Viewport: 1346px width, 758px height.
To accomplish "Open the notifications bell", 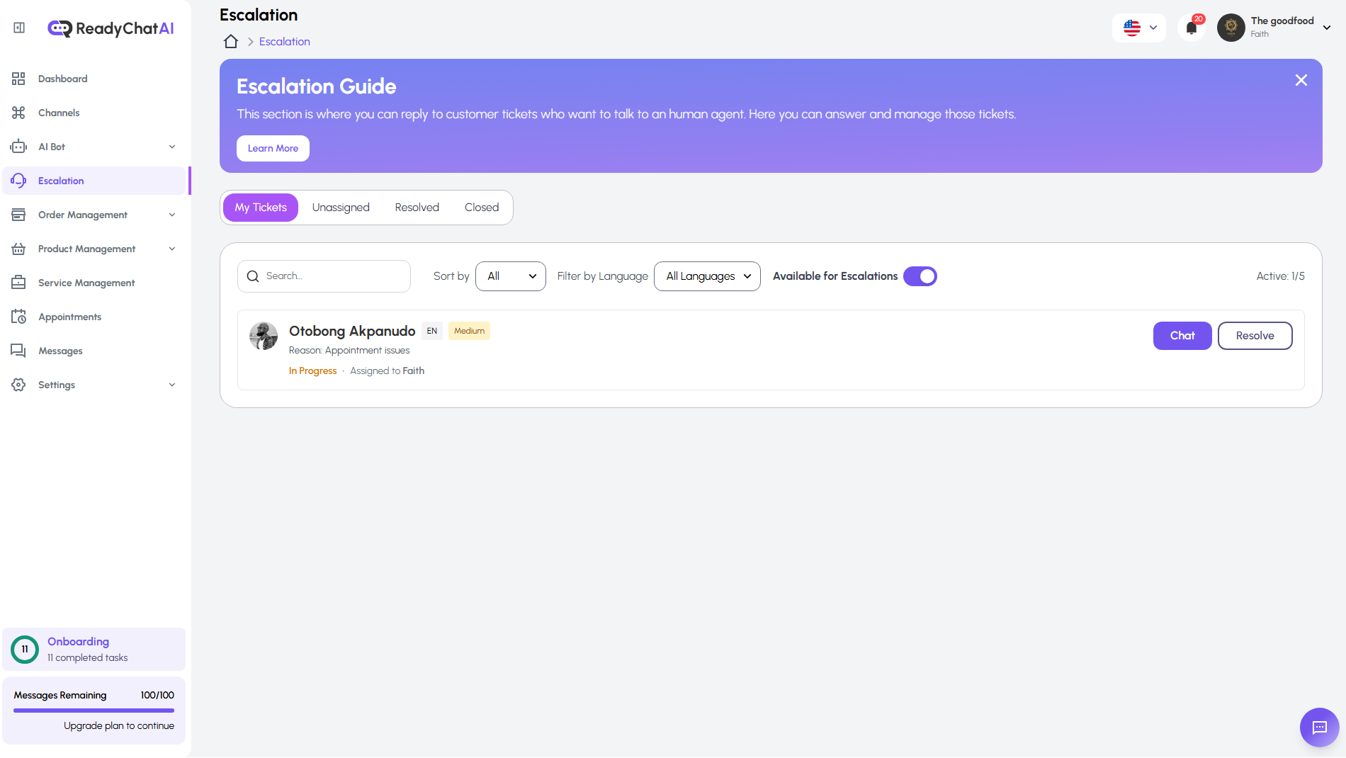I will [1192, 28].
